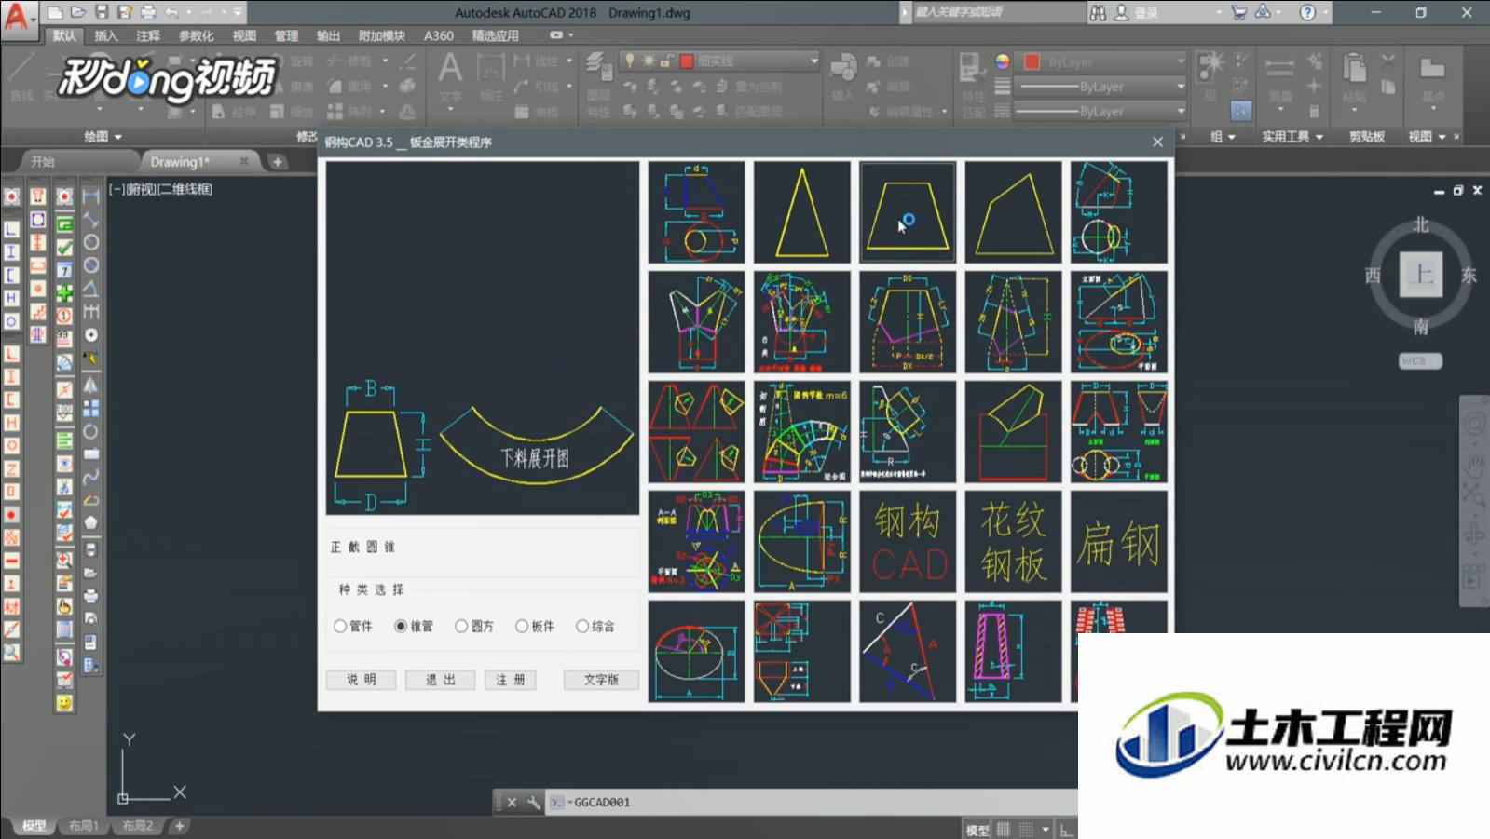Select the 扁钢 thumbnail
1490x839 pixels.
[1119, 541]
